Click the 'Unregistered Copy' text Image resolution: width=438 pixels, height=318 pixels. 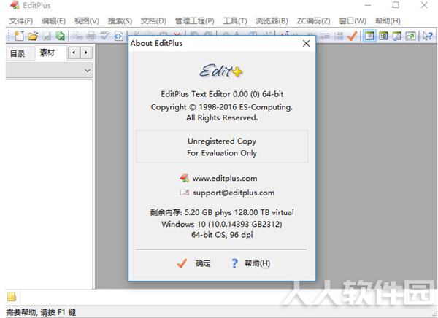pyautogui.click(x=222, y=141)
